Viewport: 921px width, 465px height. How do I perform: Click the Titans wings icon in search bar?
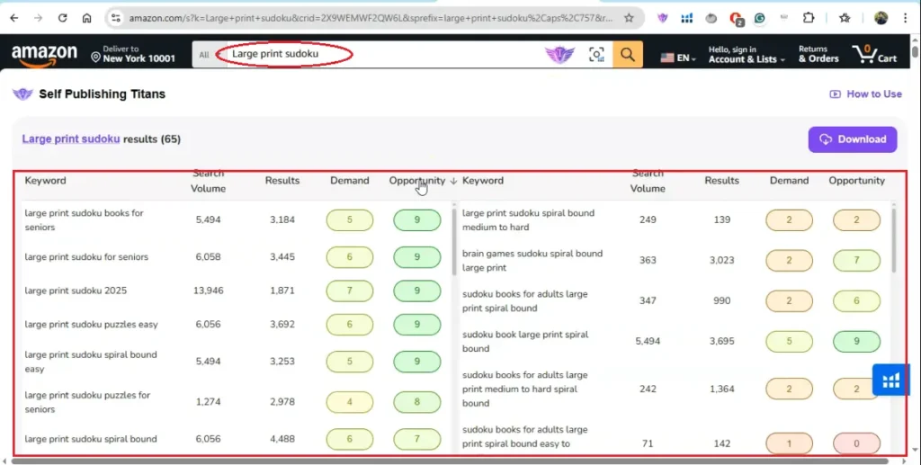pyautogui.click(x=559, y=55)
